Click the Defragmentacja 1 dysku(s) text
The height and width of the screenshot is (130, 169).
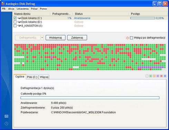[x=37, y=88]
